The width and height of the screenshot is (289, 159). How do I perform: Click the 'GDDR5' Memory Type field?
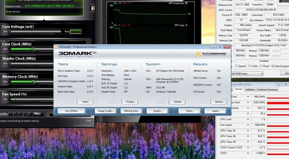pyautogui.click(x=244, y=35)
